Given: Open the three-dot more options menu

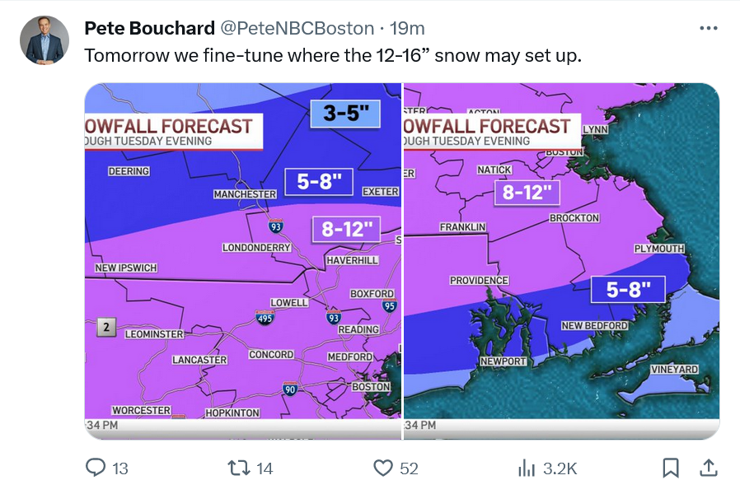Looking at the screenshot, I should (709, 28).
